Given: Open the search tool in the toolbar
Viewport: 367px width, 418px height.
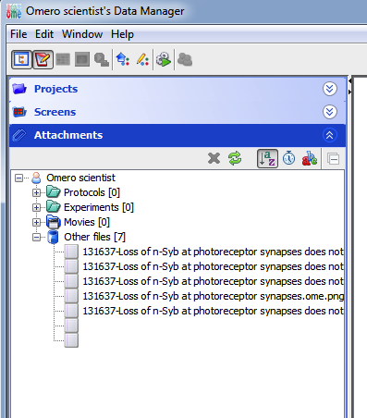Looking at the screenshot, I should click(x=102, y=59).
